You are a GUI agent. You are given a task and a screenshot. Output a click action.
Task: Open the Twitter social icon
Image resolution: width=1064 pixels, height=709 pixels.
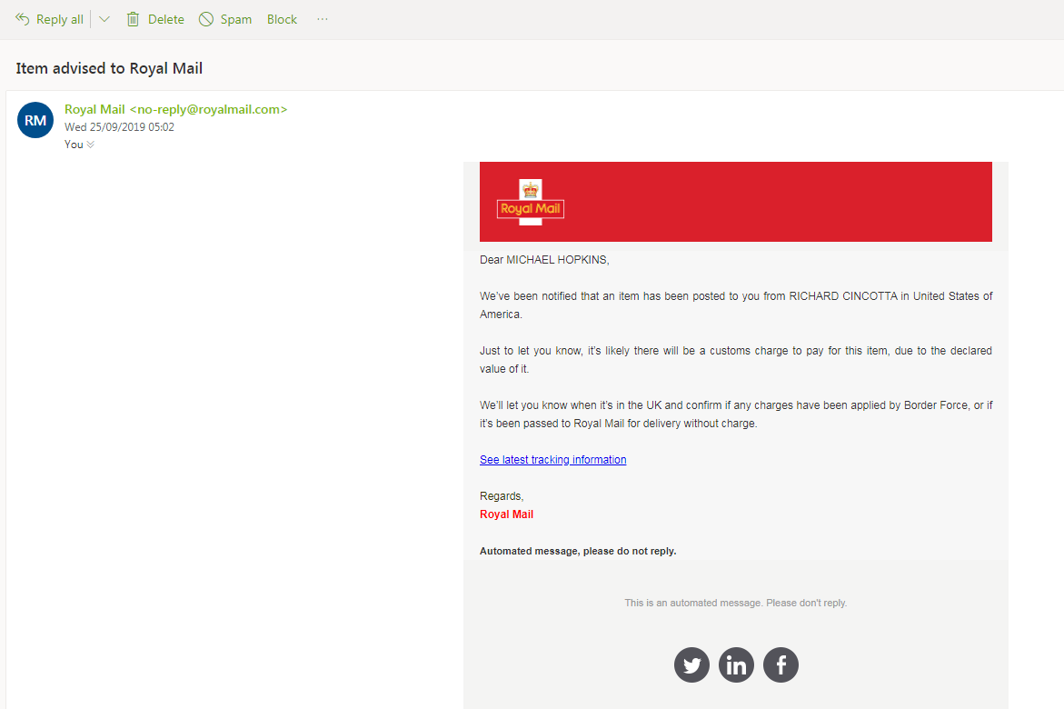691,665
